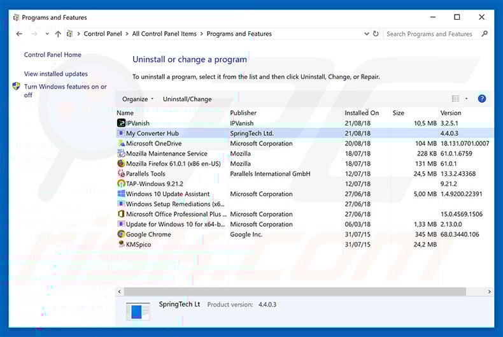Click the SpringTech Ltd. publisher cell
The width and height of the screenshot is (503, 337).
tap(252, 133)
